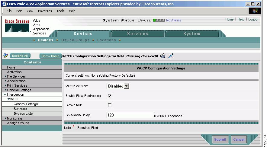Click the Submit button

pos(220,139)
